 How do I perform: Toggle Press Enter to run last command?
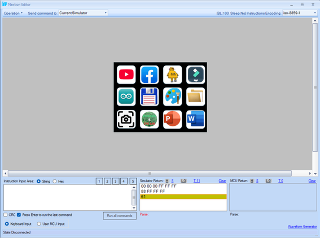pyautogui.click(x=19, y=215)
